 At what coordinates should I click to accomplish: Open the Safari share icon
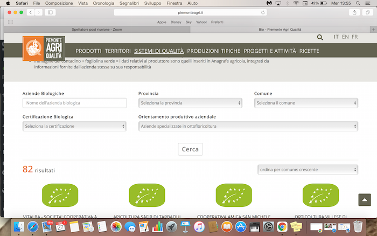click(x=354, y=12)
